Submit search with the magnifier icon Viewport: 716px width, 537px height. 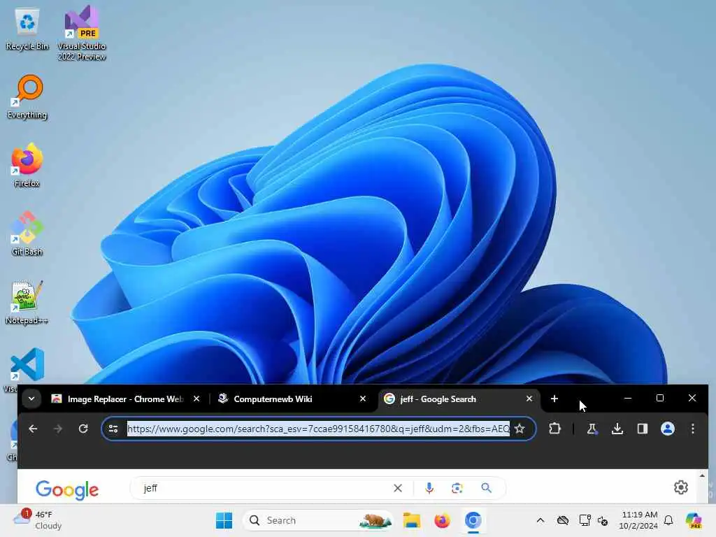pos(487,488)
